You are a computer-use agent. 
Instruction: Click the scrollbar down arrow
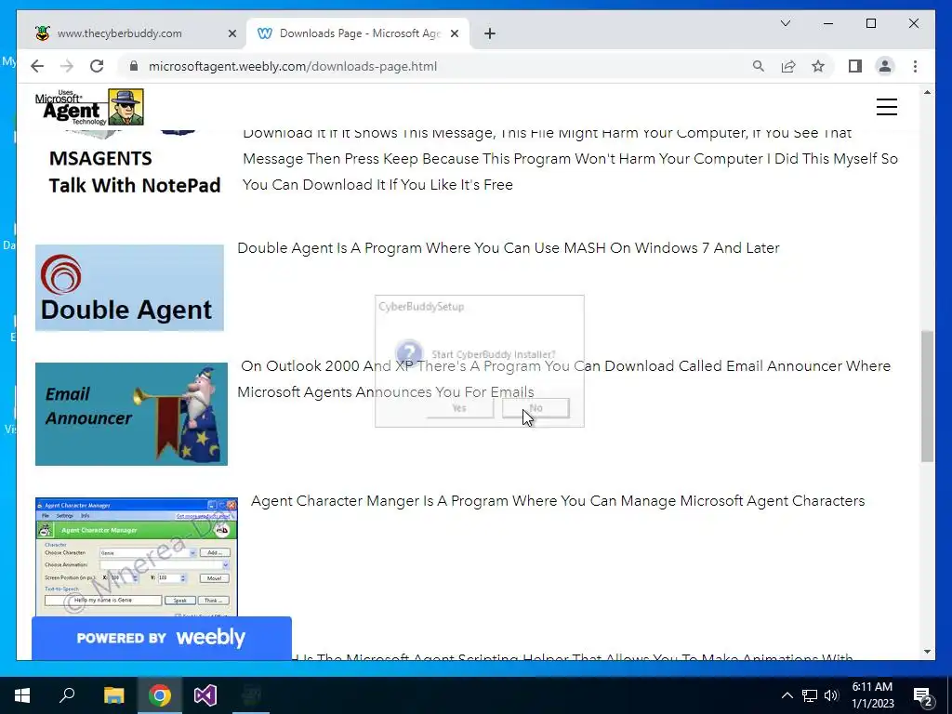coord(927,652)
